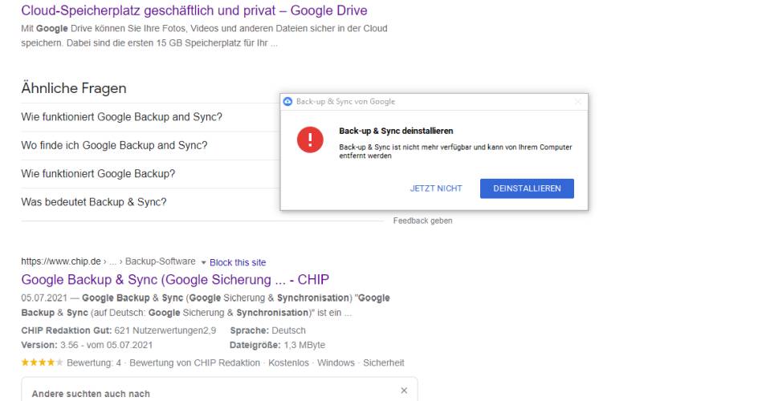This screenshot has height=401, width=758.
Task: Click the dialog title Back-up & Sync von Google
Action: (345, 101)
